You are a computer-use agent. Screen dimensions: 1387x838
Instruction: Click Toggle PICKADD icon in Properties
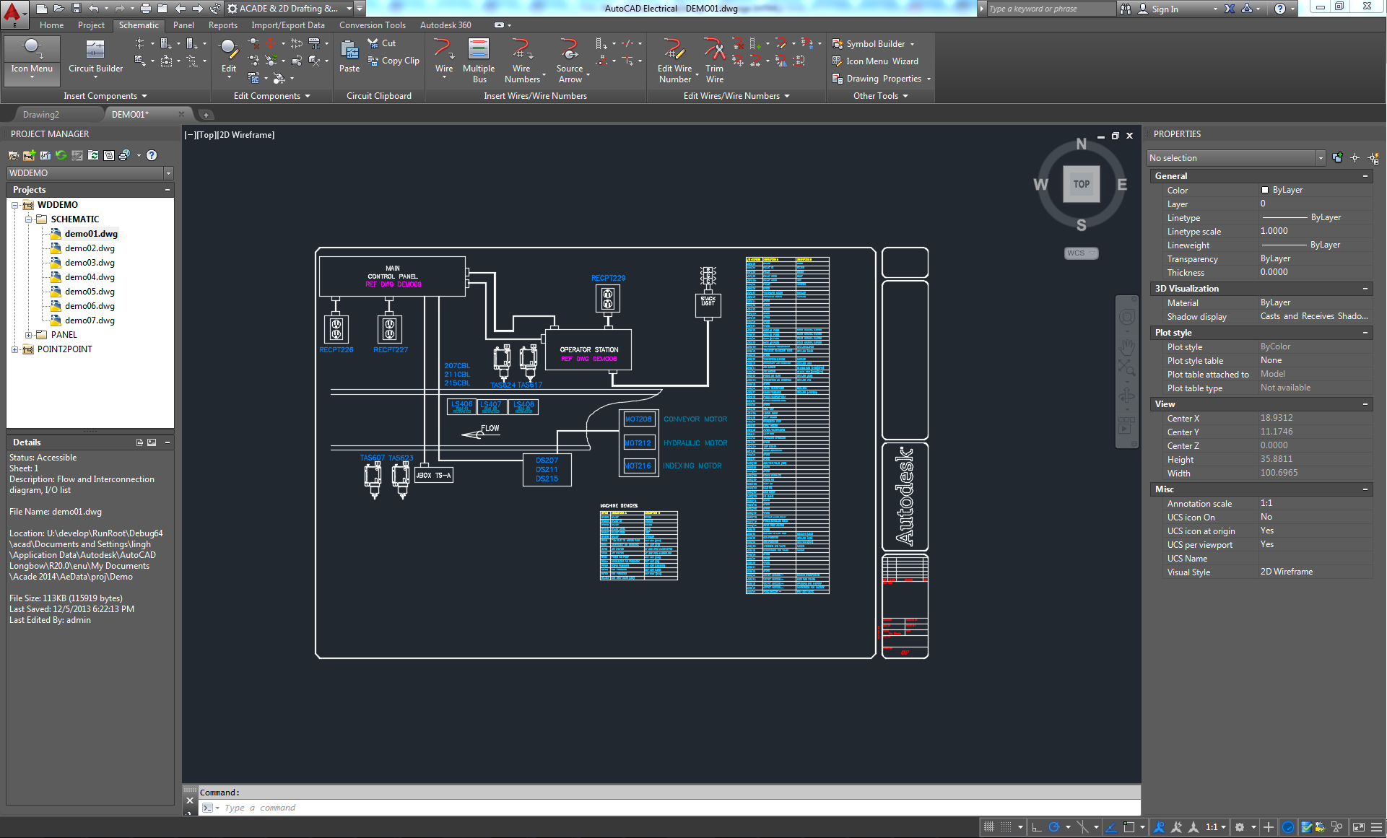click(1338, 158)
